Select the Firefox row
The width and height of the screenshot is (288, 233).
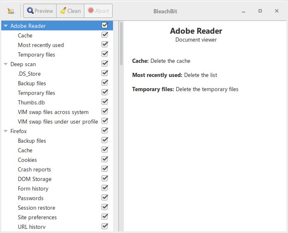coord(57,131)
